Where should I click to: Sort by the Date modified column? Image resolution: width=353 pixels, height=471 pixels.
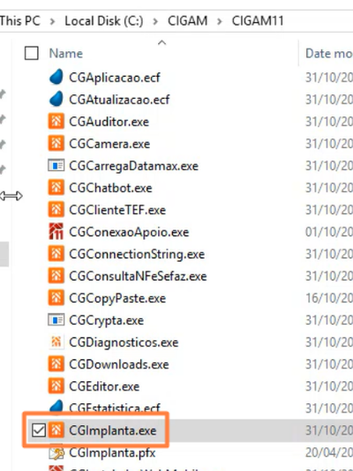(329, 54)
